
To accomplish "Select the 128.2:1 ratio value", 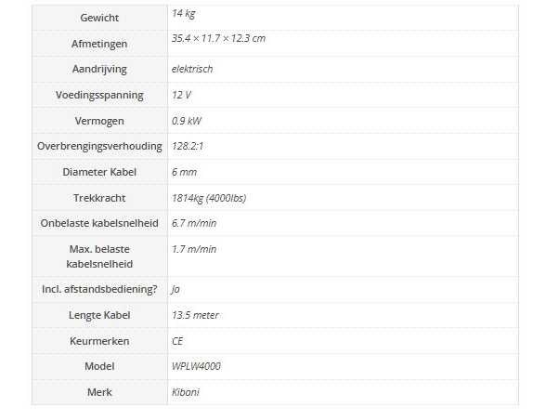I will (x=187, y=147).
